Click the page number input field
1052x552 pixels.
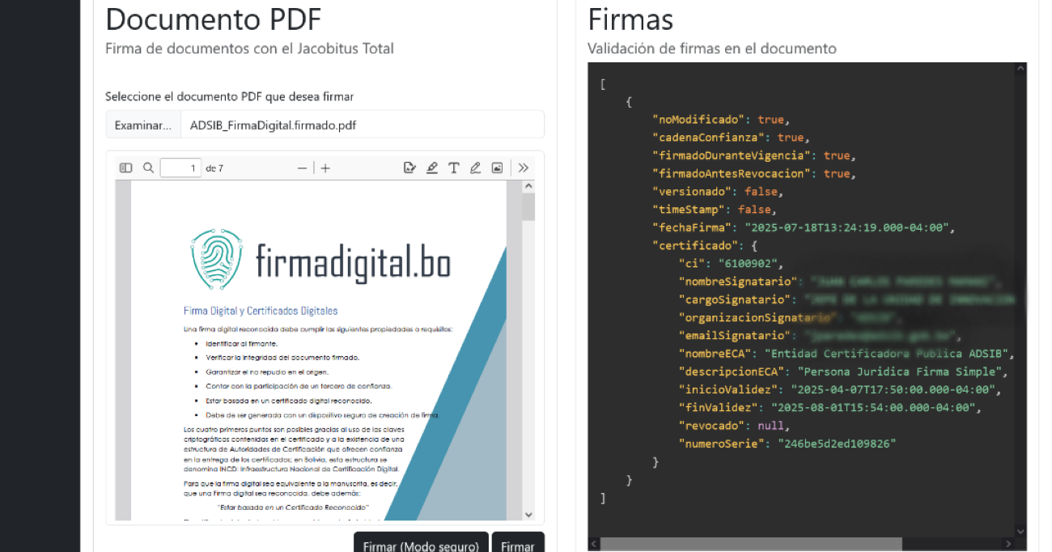(x=180, y=168)
